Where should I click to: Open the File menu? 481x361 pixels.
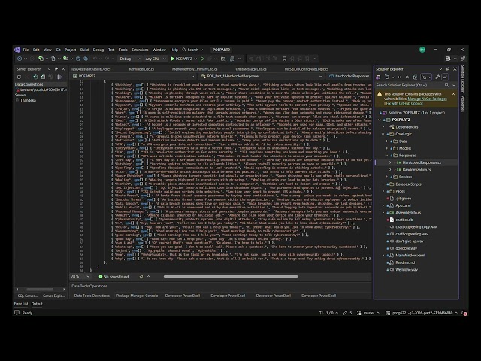[x=26, y=50]
